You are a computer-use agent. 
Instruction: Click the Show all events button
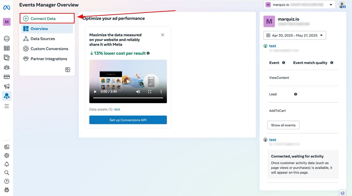[x=283, y=125]
